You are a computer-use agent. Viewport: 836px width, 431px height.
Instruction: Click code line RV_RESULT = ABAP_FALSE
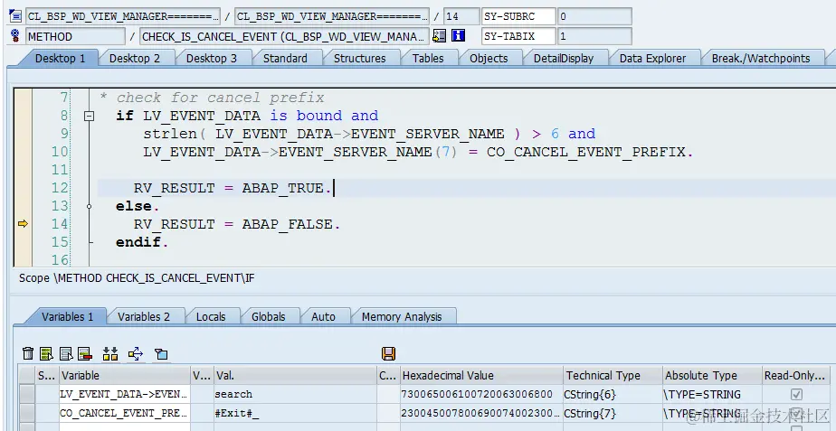pyautogui.click(x=237, y=224)
